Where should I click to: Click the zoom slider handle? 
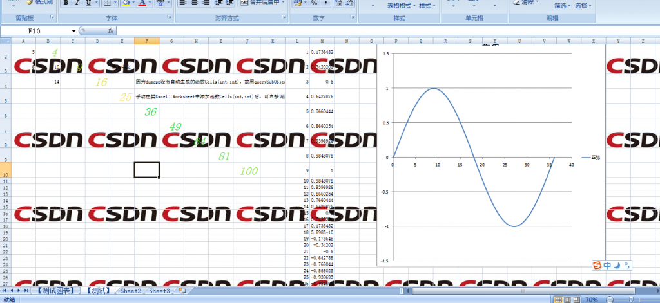(630, 299)
